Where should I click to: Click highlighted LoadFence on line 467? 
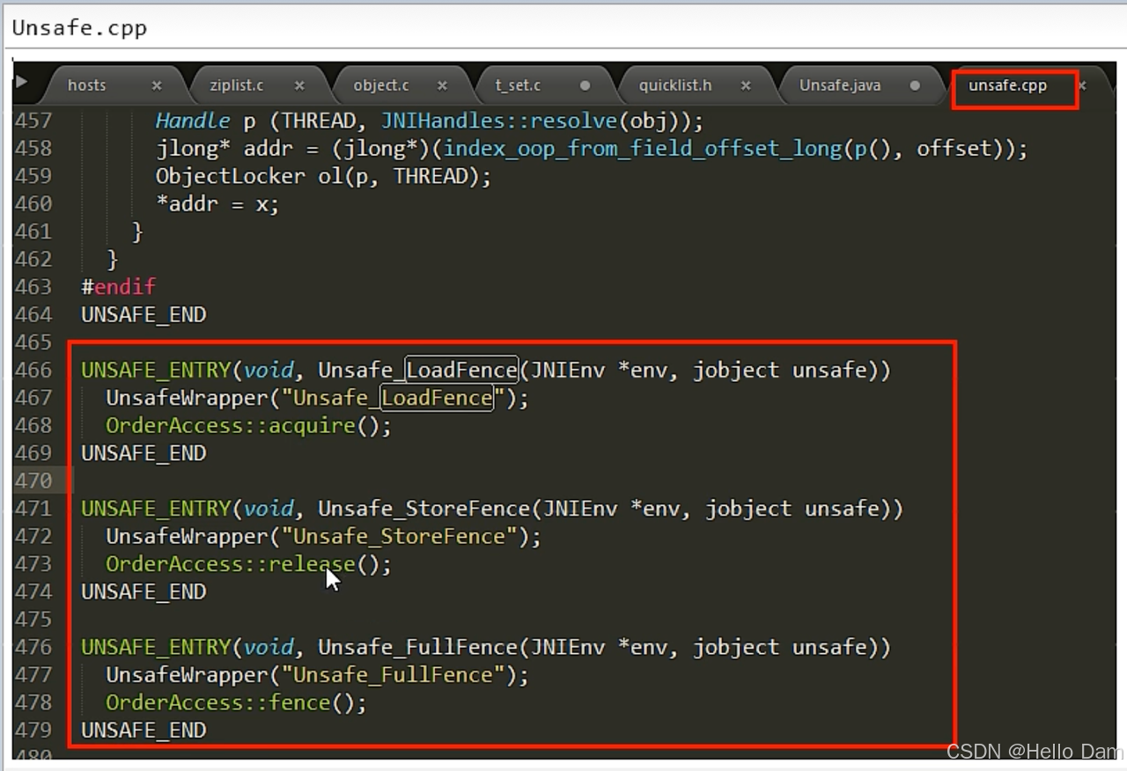point(437,398)
